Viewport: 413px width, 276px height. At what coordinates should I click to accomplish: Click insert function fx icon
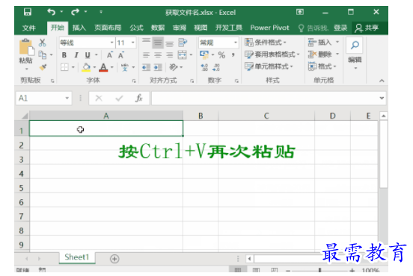(139, 98)
